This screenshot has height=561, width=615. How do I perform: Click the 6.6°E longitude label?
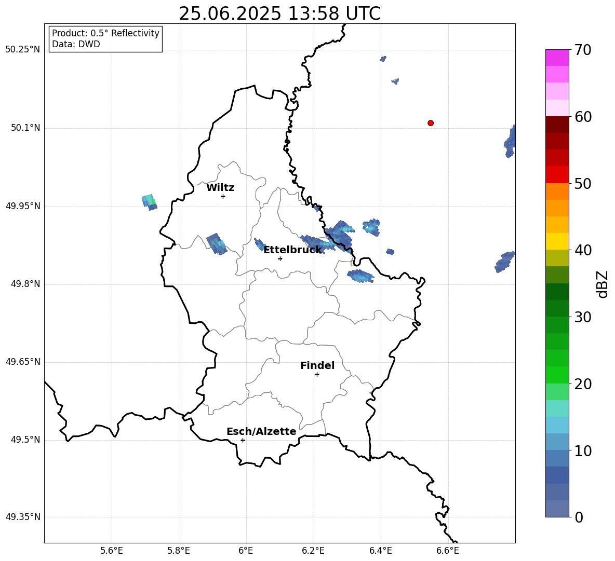click(x=448, y=551)
